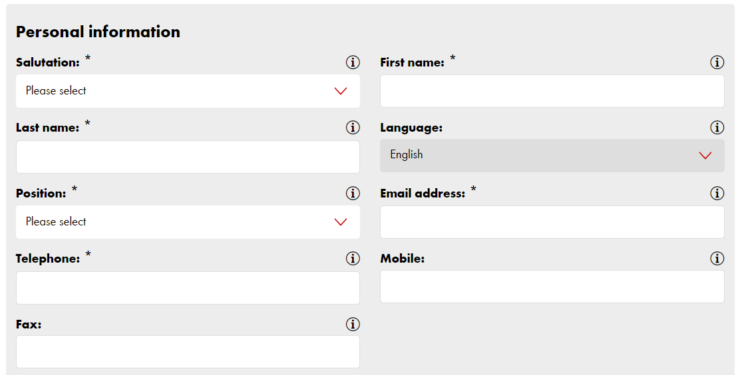The image size is (740, 375).
Task: Show Fax field info icon
Action: (353, 324)
